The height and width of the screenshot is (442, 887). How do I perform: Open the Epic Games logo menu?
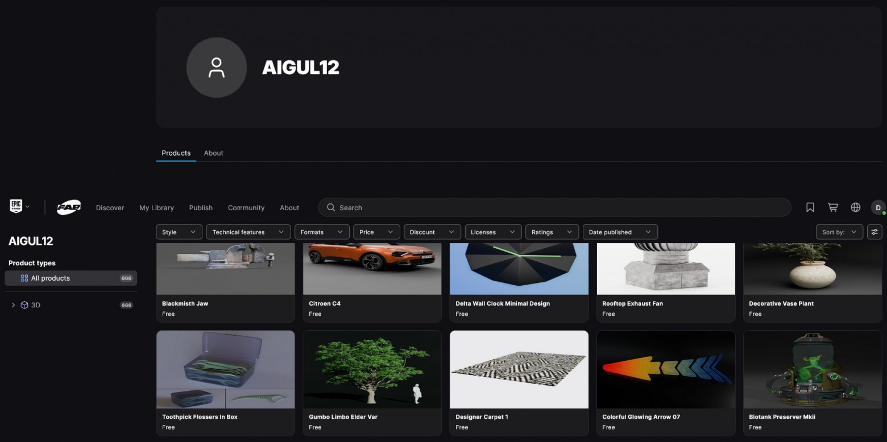coord(19,207)
